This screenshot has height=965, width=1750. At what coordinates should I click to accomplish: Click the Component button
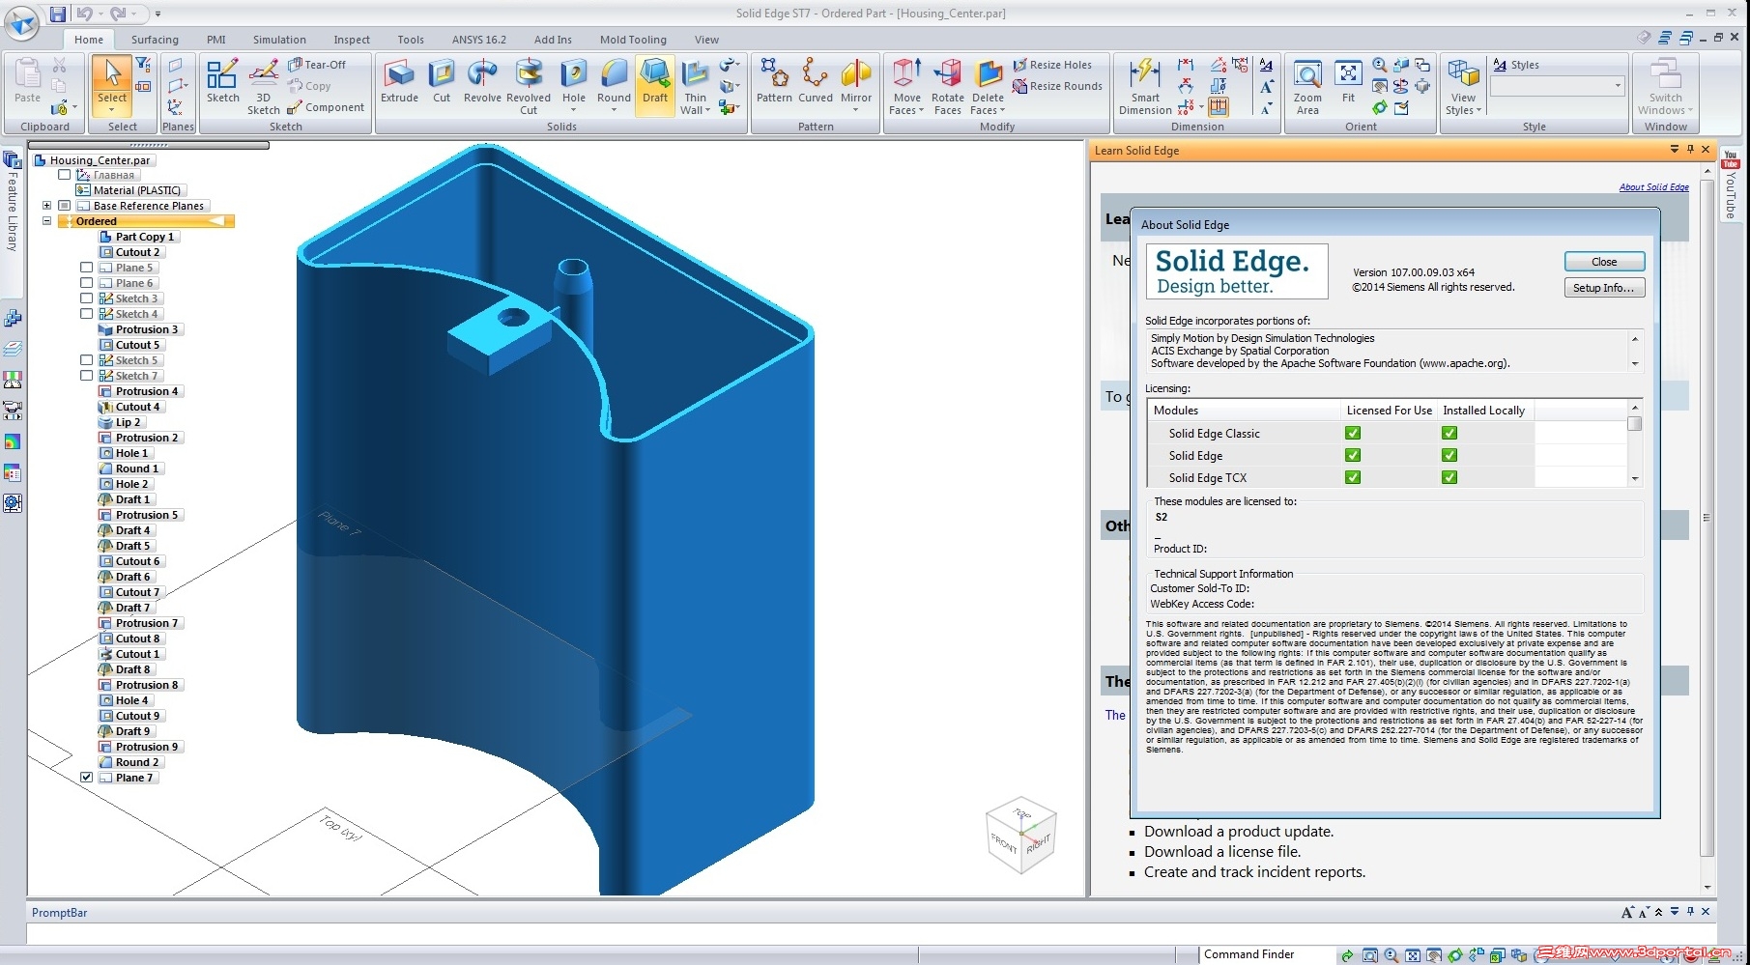click(x=327, y=107)
